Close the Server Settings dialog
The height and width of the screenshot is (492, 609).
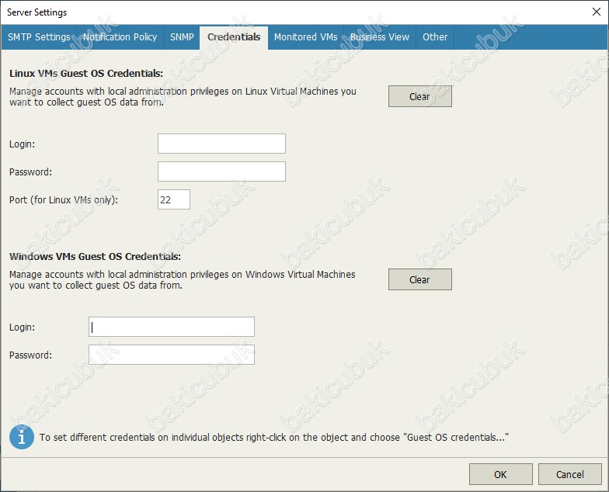(597, 12)
